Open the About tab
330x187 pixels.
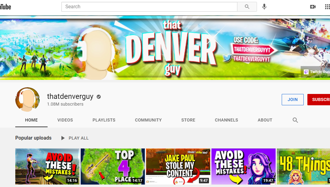click(265, 120)
